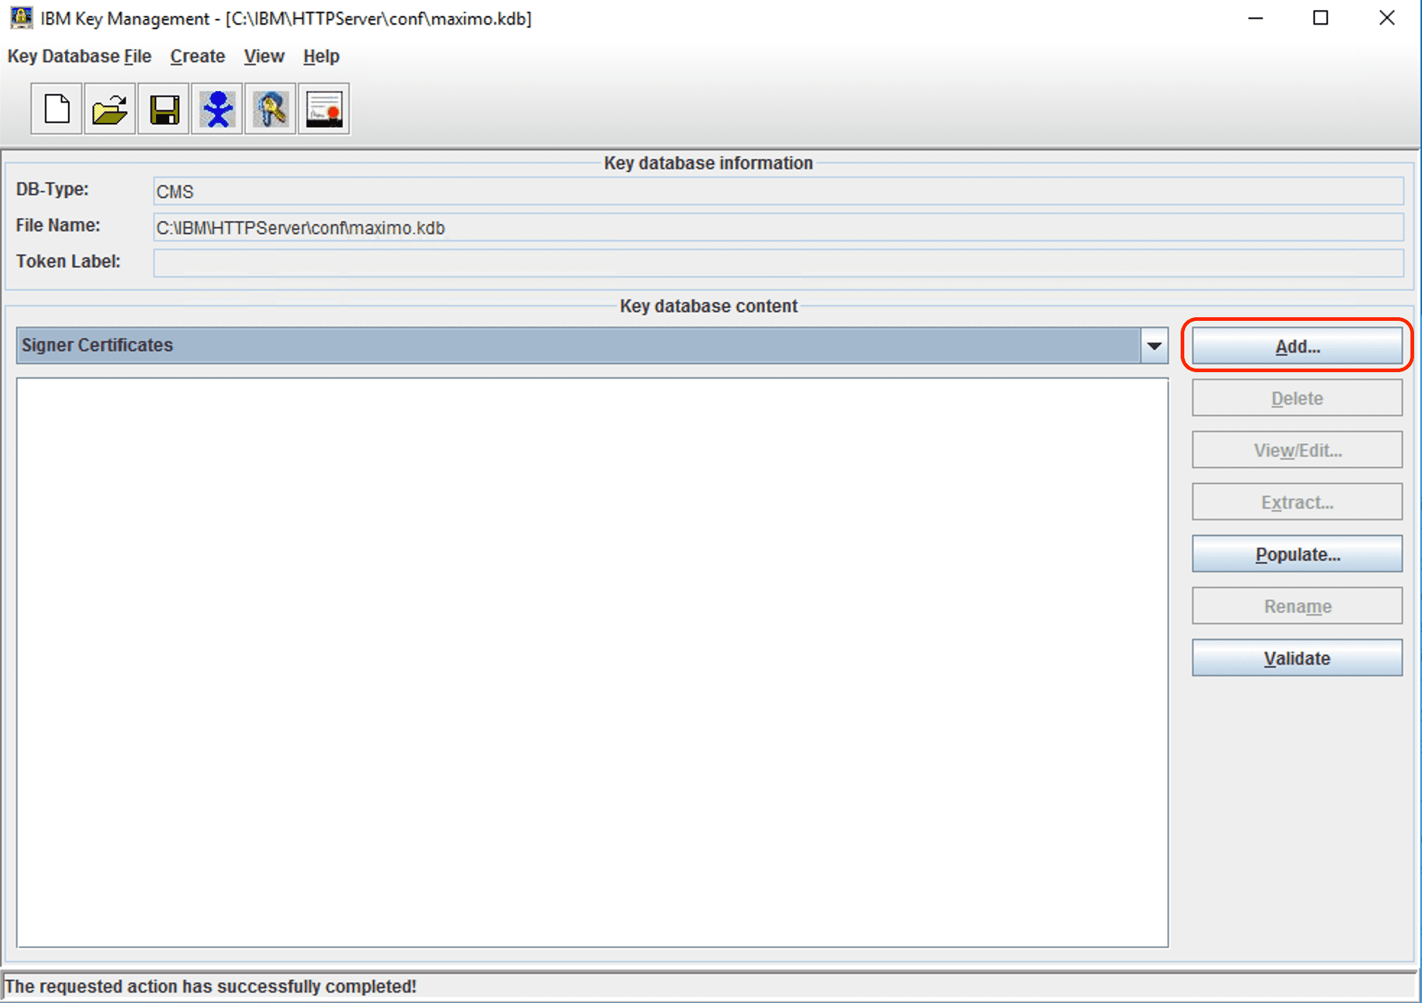Click the keys toolbar icon
1422x1003 pixels.
tap(270, 109)
